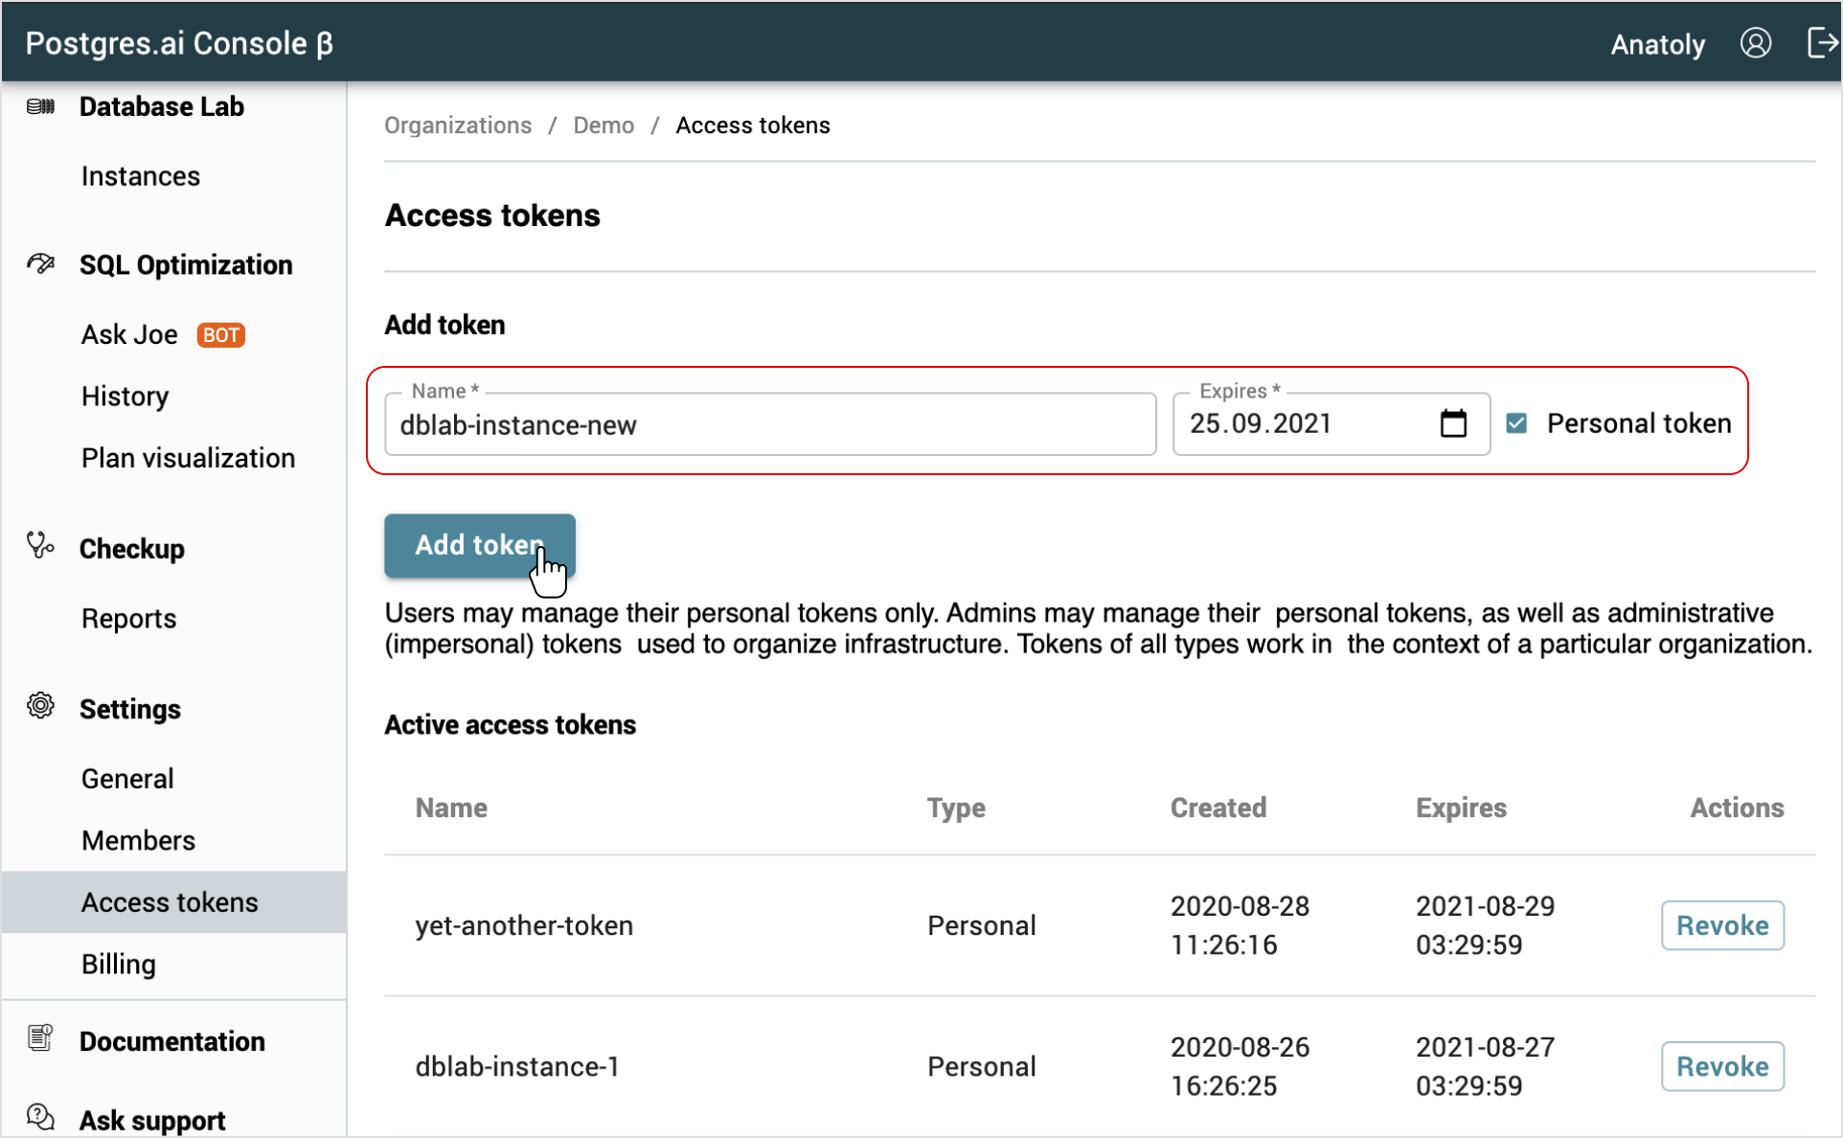Click the Add token button
Viewport: 1843px width, 1138px height.
pos(480,546)
